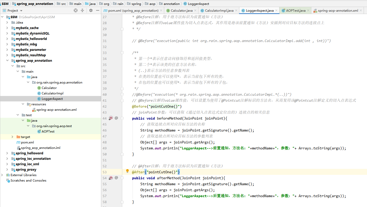
Task: Click line number 42 in gutter
Action: coord(104,106)
